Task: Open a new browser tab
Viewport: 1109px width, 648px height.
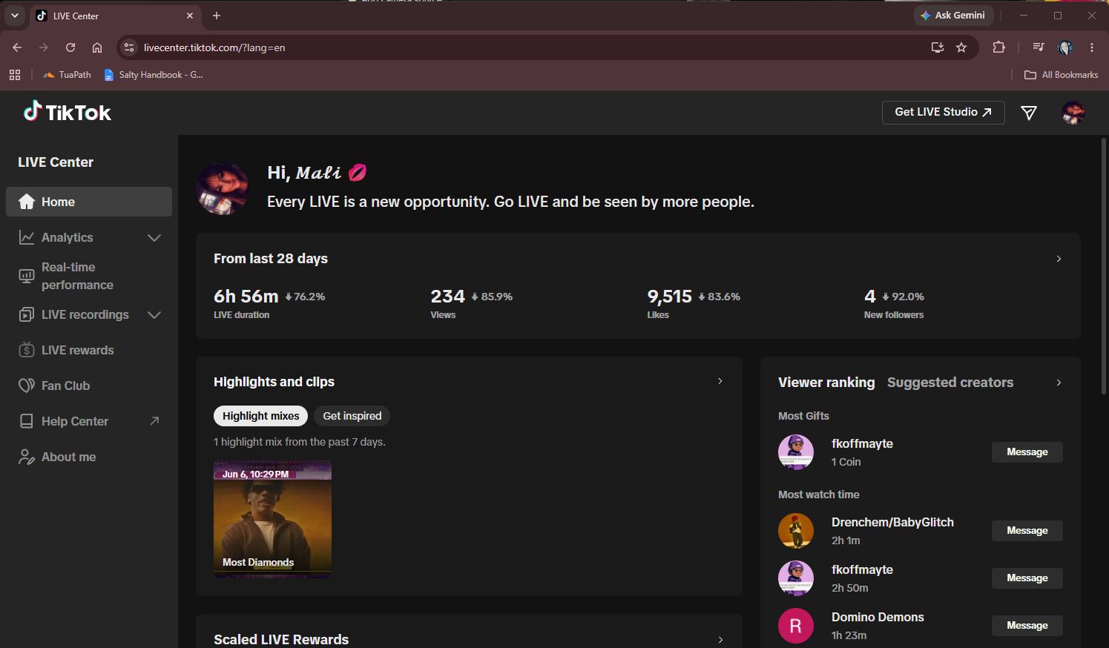Action: coord(217,16)
